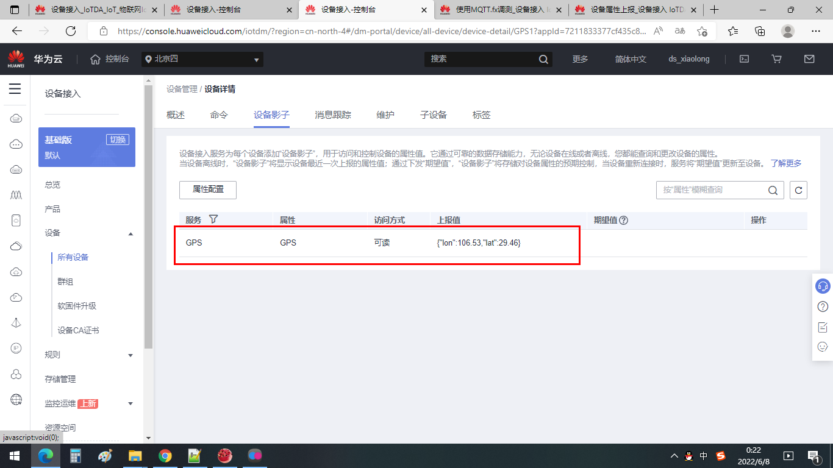Go to 设备管理 in breadcrumb
The width and height of the screenshot is (833, 468).
pyautogui.click(x=182, y=89)
